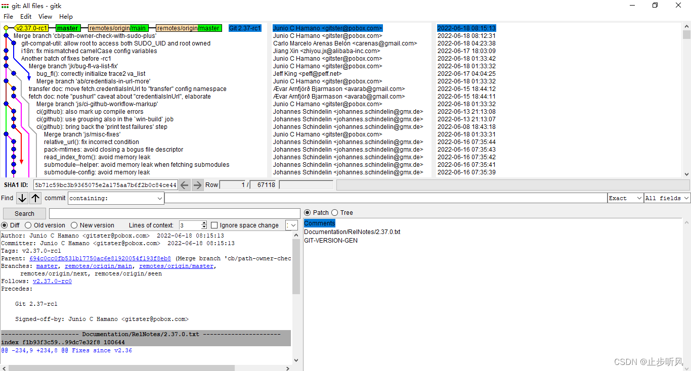Screen dimensions: 691x371
Task: Enable Ignore space change checkbox
Action: click(x=214, y=225)
